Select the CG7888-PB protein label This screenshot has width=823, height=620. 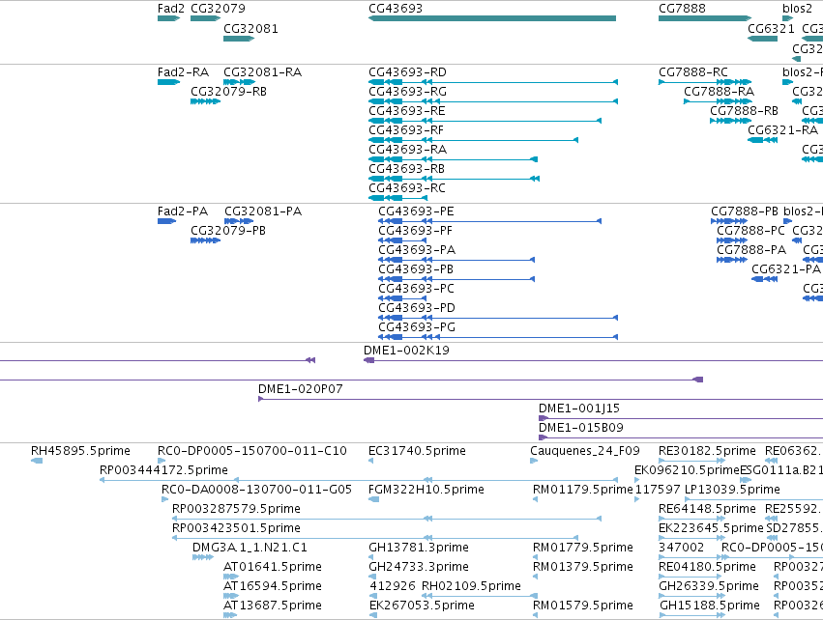745,211
